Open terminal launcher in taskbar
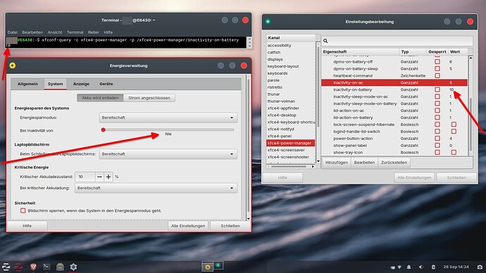The height and width of the screenshot is (273, 486). [46, 267]
